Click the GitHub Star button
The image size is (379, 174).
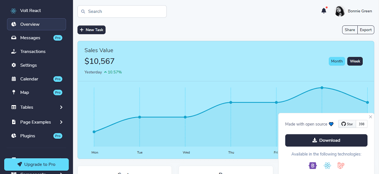tap(347, 124)
